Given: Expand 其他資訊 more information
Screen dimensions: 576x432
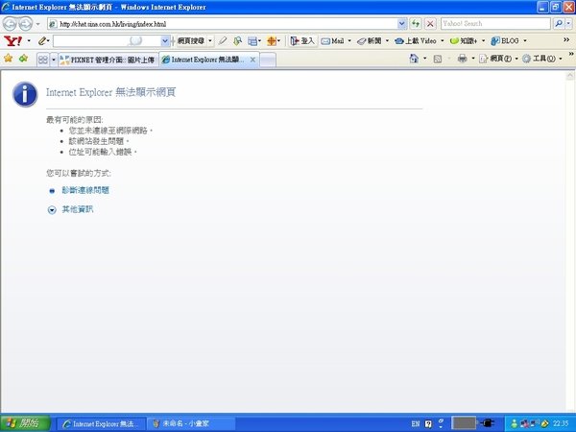Looking at the screenshot, I should [x=77, y=209].
